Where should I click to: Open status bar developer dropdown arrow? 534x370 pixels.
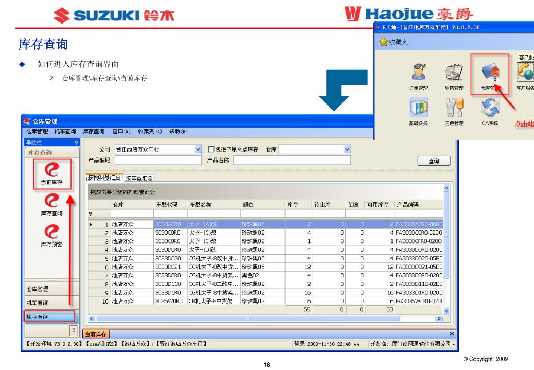[454, 344]
